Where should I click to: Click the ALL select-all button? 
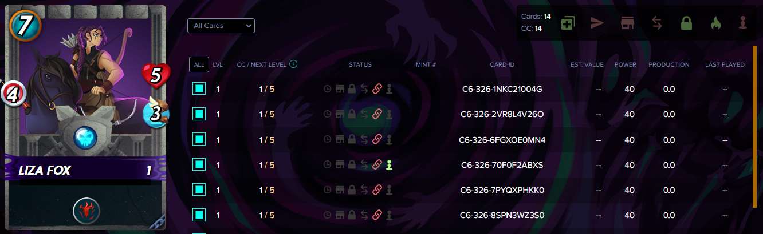tap(199, 64)
